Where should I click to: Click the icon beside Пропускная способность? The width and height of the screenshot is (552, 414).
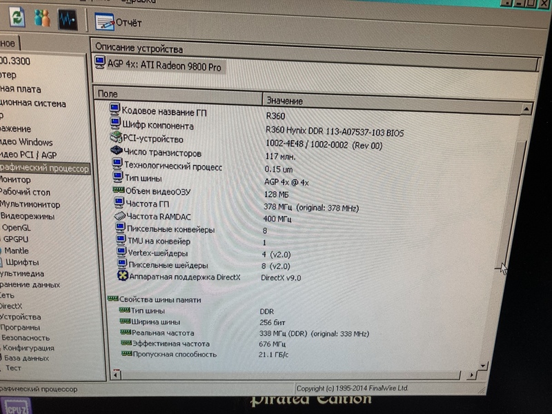tap(127, 353)
